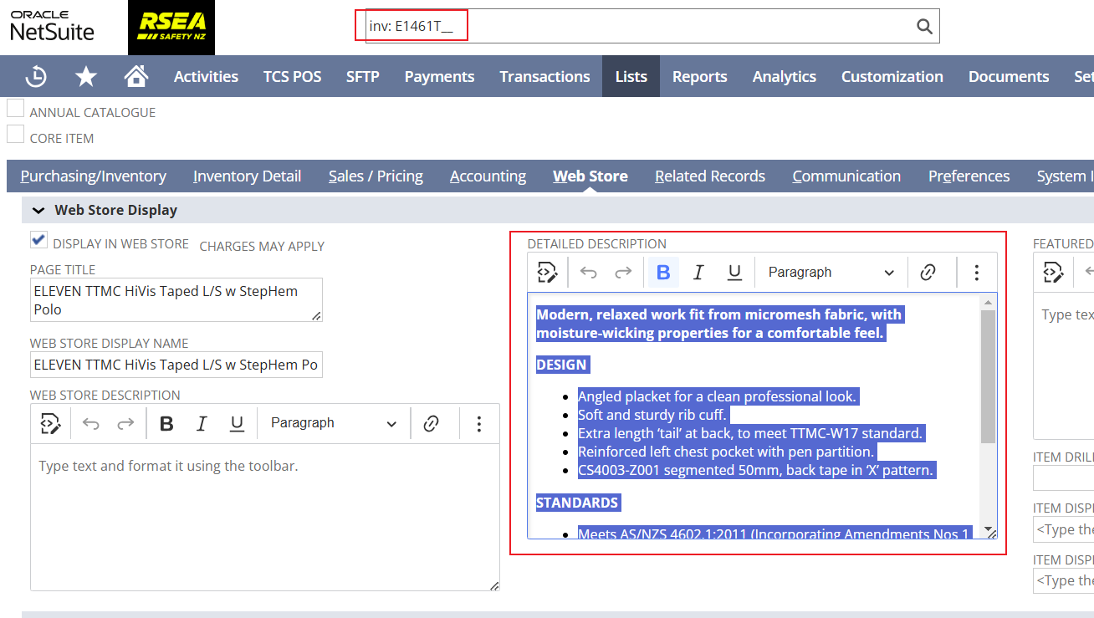Open the first Item Display type-ahead field

point(1064,529)
